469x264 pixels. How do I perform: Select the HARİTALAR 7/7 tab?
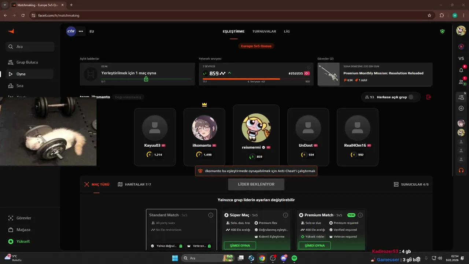coord(134,184)
